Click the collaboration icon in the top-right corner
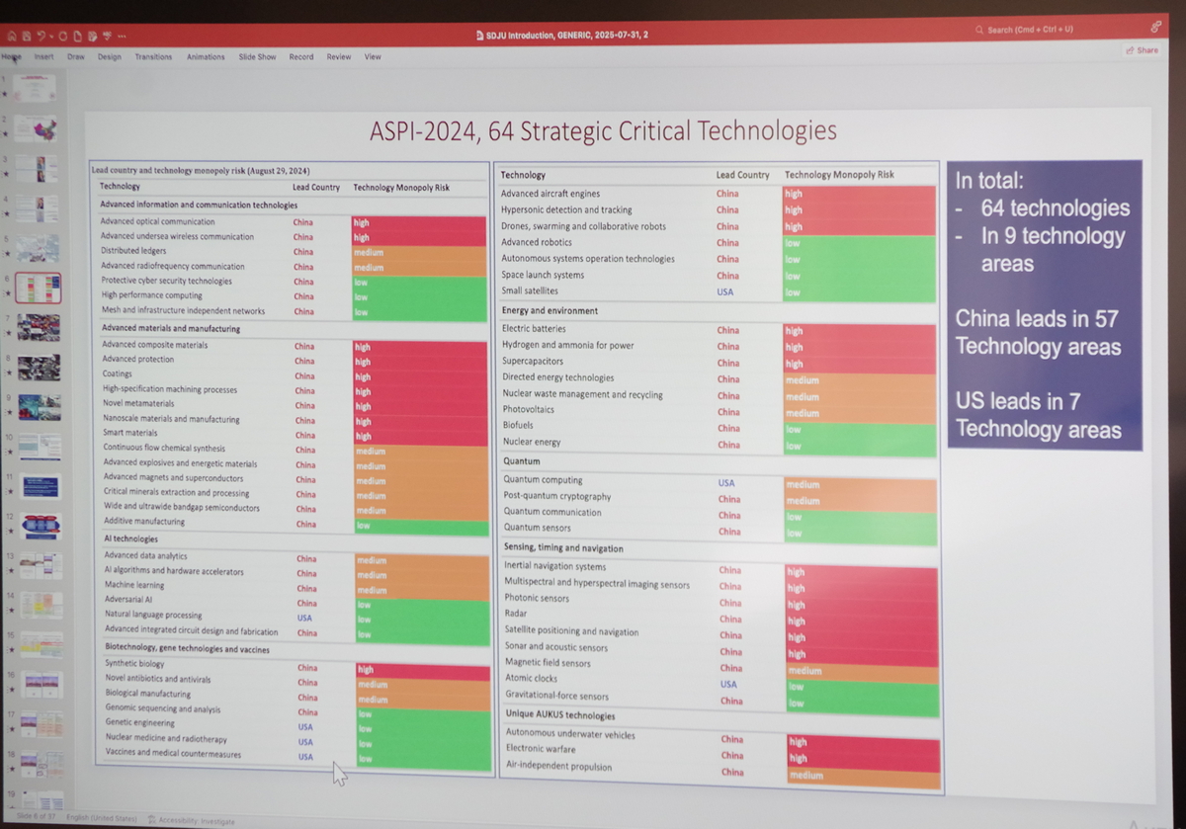The image size is (1186, 829). 1155,27
